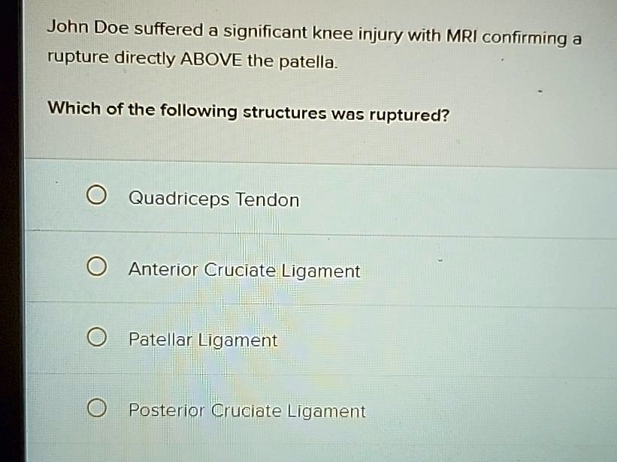Click the Anterior Cruciate Ligament answer text
Screen dimensions: 617x462
(244, 271)
